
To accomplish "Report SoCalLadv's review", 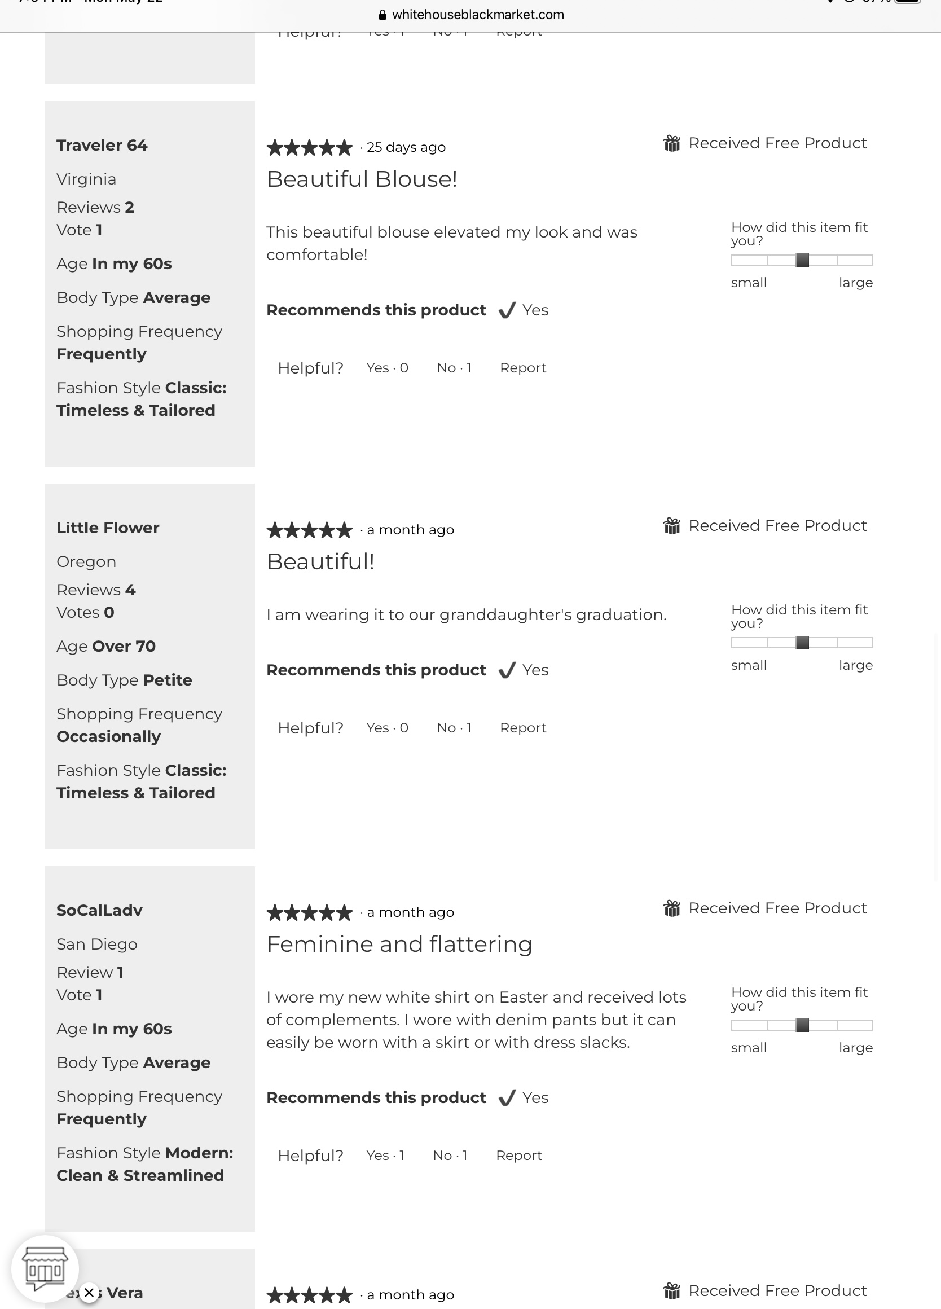I will coord(518,1156).
